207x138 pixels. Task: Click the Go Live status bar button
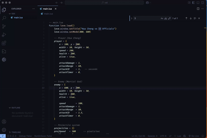pyautogui.click(x=193, y=136)
